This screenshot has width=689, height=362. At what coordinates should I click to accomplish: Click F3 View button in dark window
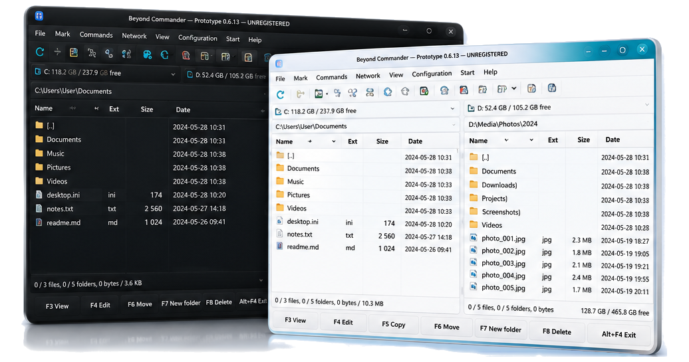tap(57, 306)
